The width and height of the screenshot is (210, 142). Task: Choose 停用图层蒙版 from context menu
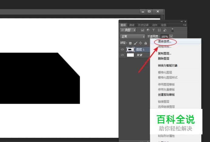pos(176,85)
